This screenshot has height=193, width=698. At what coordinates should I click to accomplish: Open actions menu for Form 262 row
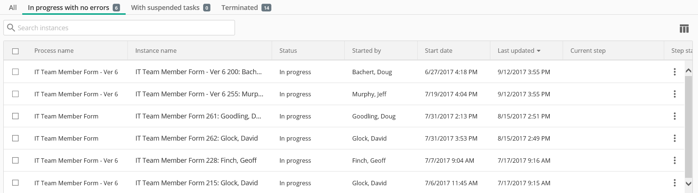coord(674,138)
